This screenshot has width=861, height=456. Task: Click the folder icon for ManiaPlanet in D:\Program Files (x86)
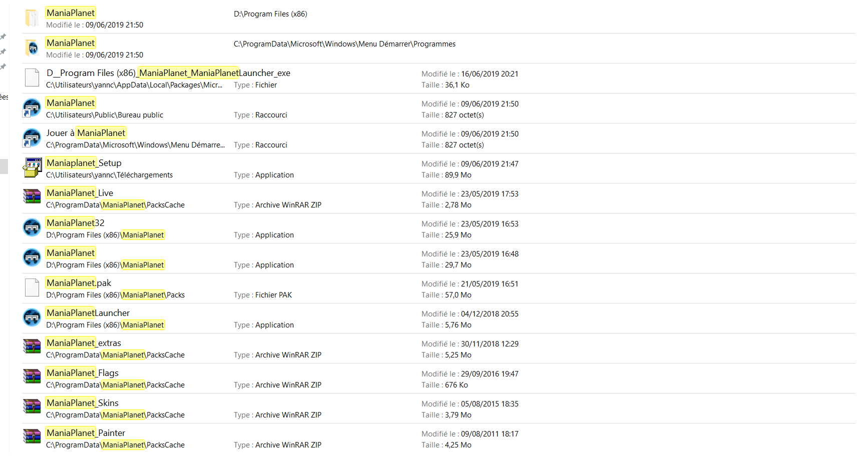[x=32, y=18]
